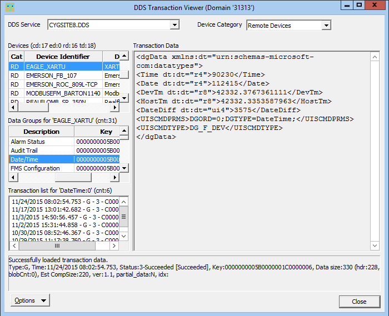Screen dimensions: 389x316
Task: Click the Device Identifier column header
Action: [63, 57]
